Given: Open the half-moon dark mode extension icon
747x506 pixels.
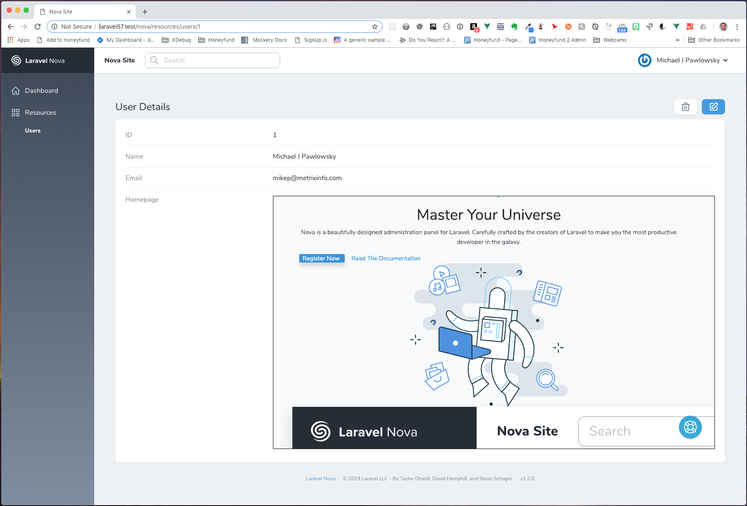Looking at the screenshot, I should click(x=663, y=27).
